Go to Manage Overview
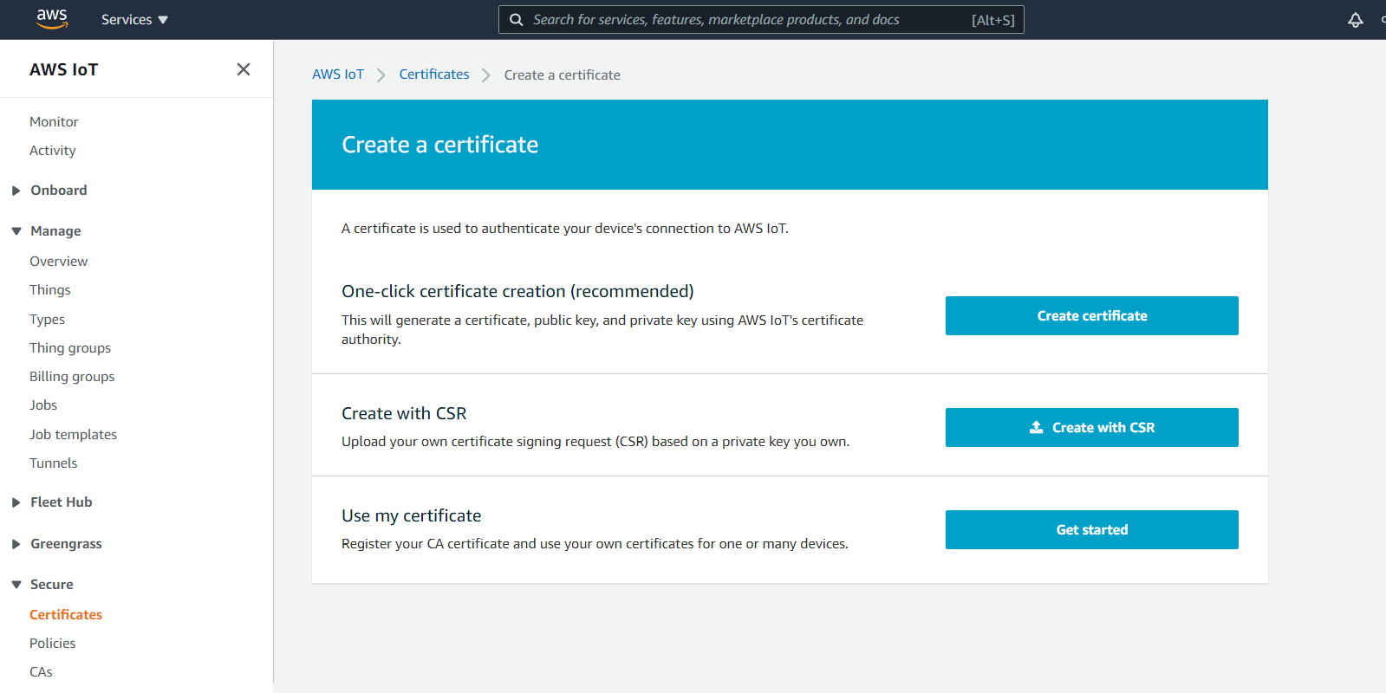The height and width of the screenshot is (693, 1386). click(x=59, y=262)
